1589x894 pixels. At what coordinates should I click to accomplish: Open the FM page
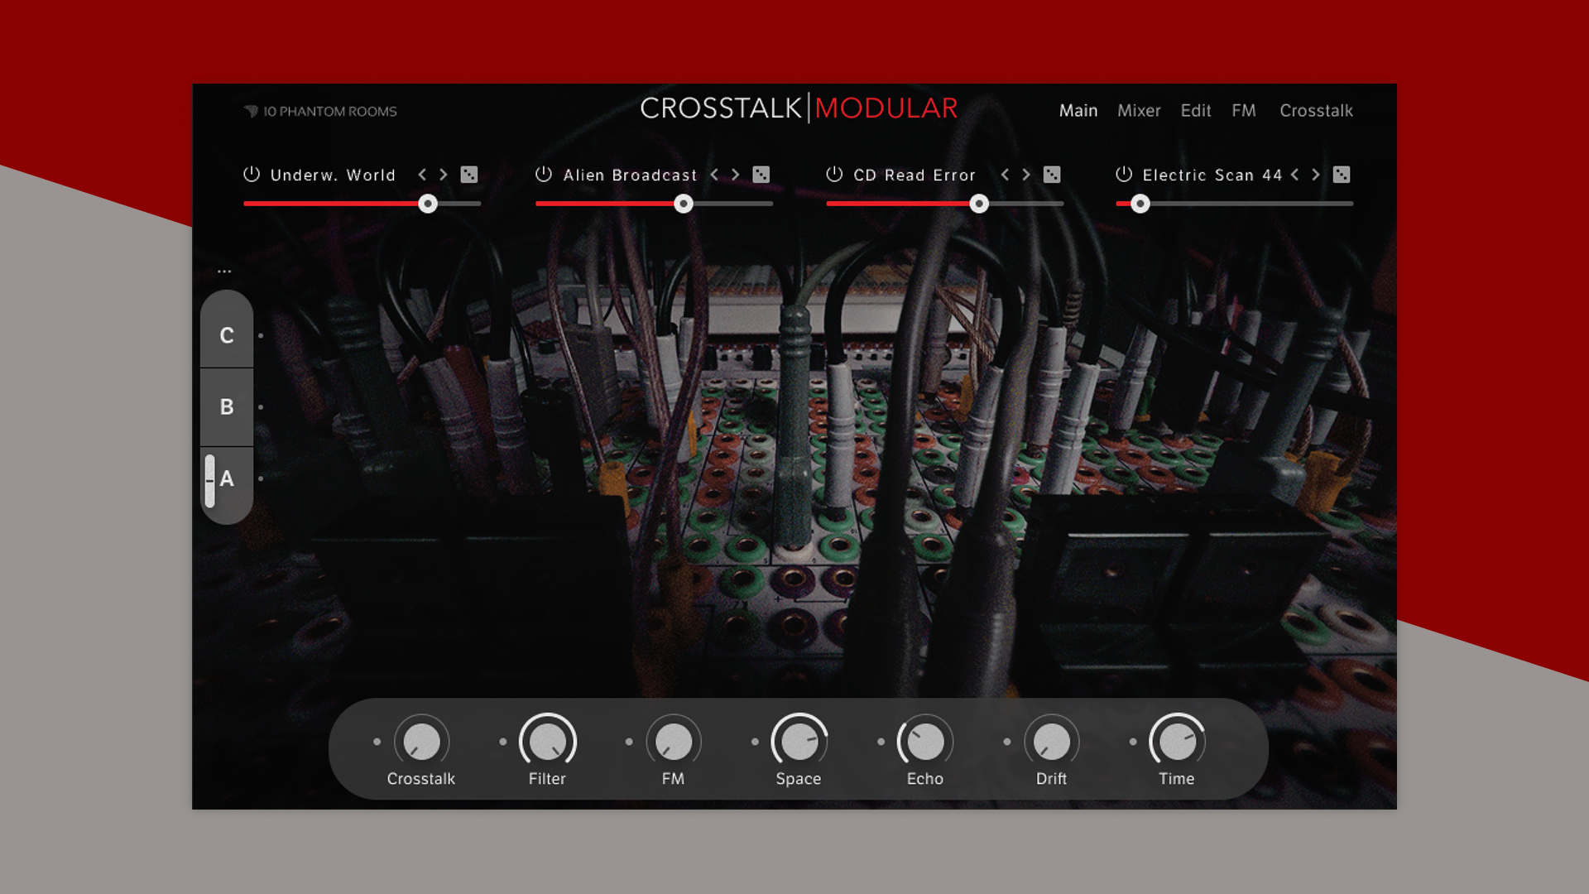pyautogui.click(x=1244, y=110)
